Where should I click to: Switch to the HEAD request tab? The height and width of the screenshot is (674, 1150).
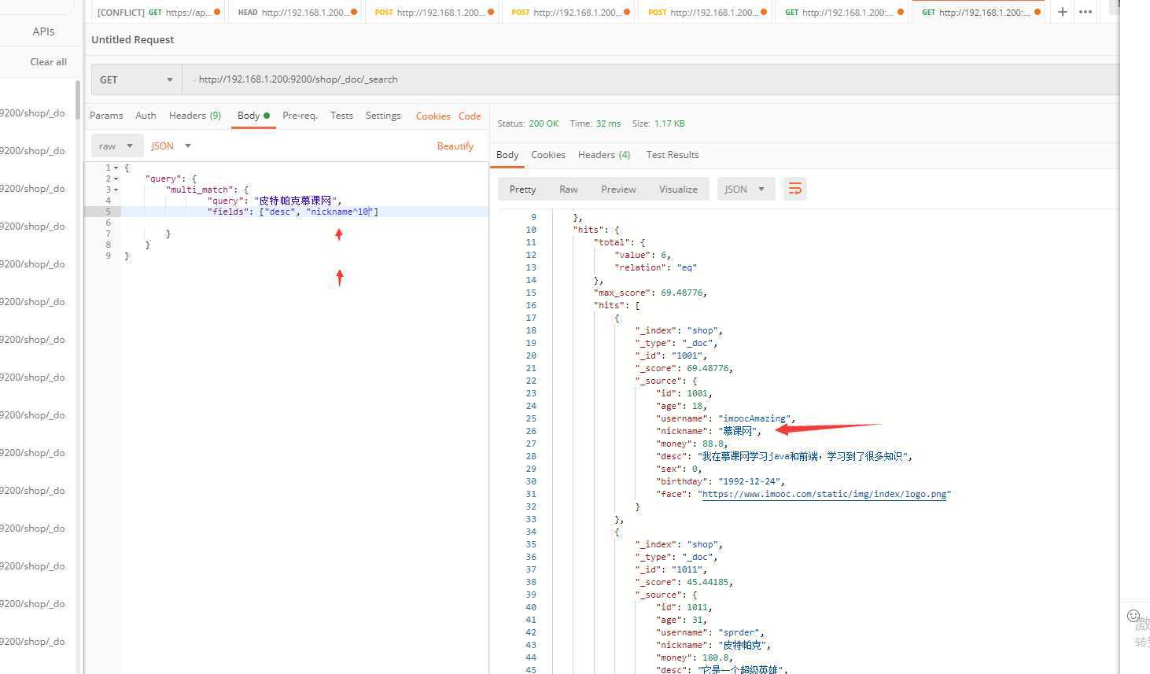[296, 12]
